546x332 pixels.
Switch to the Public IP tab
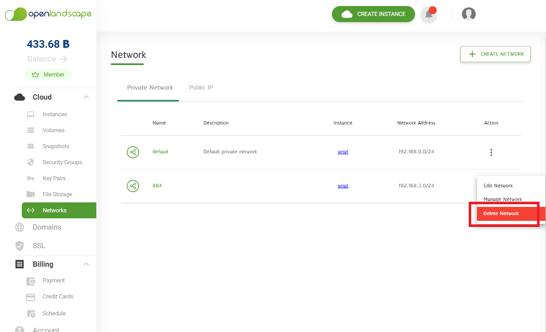(201, 88)
